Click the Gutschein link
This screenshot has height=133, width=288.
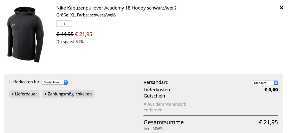pyautogui.click(x=154, y=96)
